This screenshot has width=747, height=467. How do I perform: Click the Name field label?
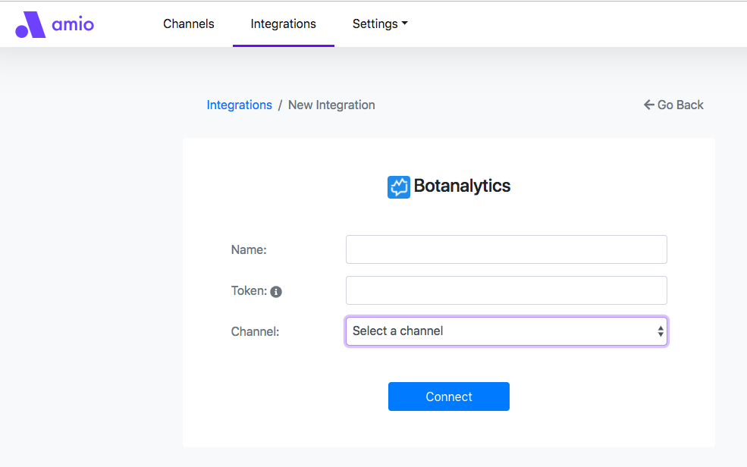click(x=249, y=250)
